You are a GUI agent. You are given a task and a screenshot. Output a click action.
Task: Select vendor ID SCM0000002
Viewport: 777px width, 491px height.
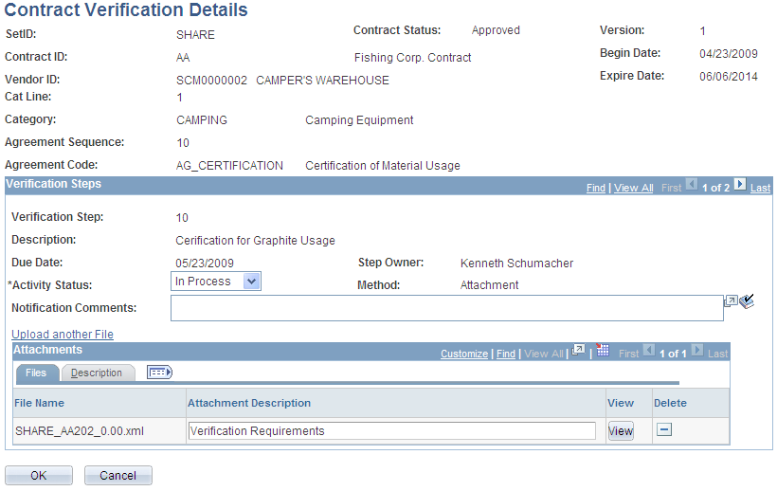(211, 81)
